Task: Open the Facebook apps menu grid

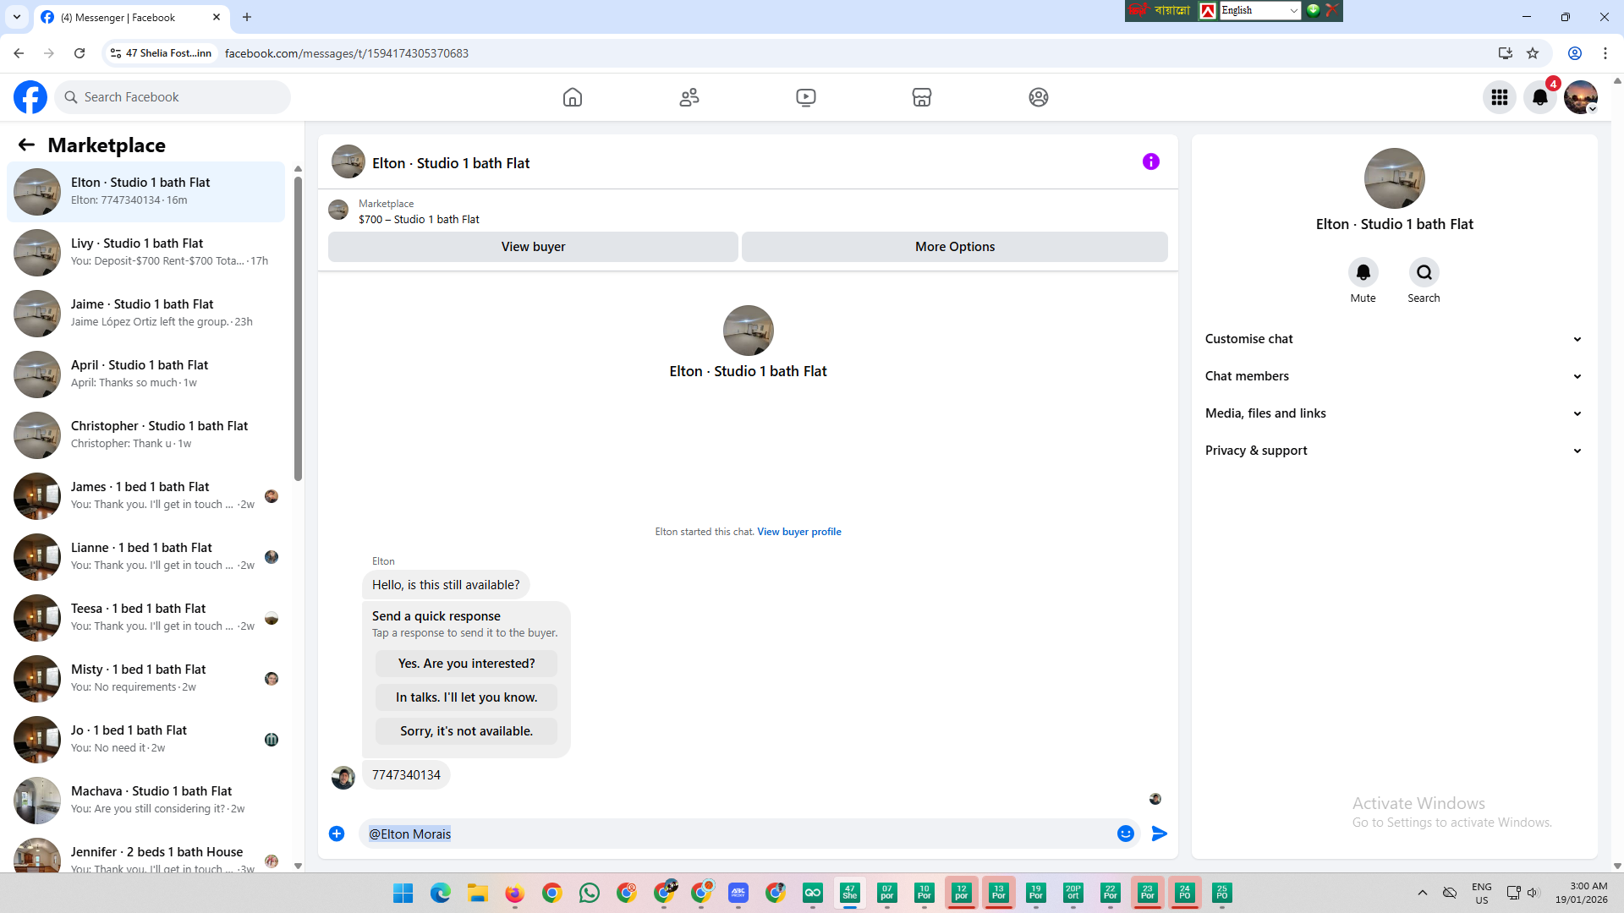Action: [1500, 97]
